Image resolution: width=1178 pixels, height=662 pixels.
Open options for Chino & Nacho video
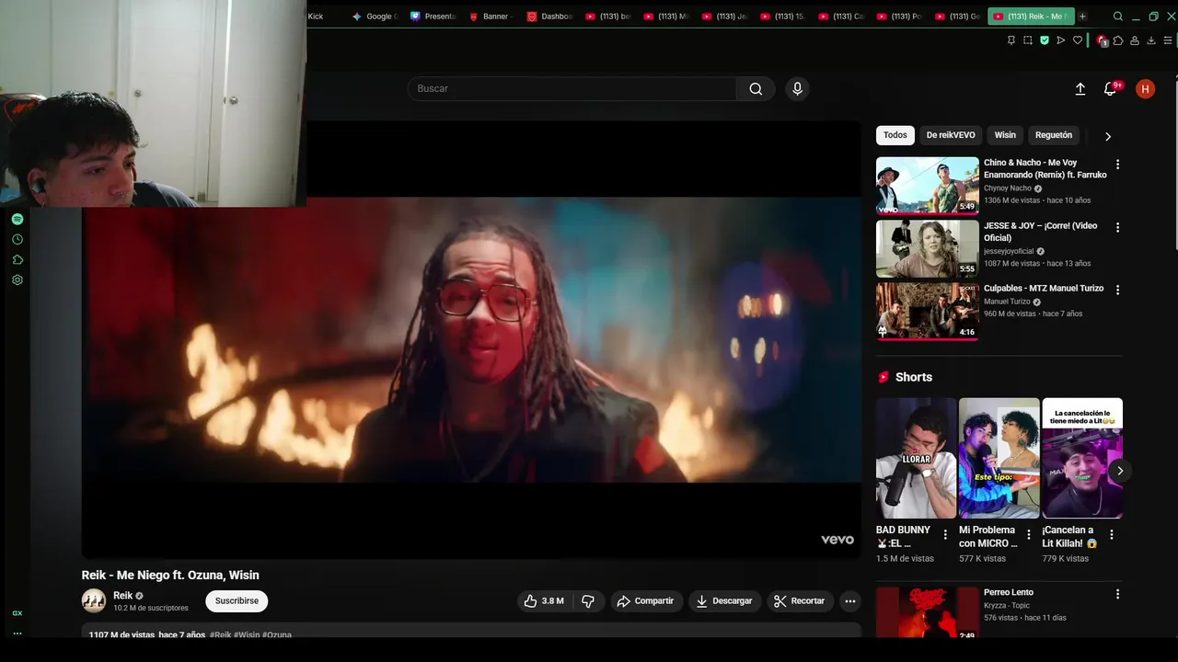point(1118,165)
